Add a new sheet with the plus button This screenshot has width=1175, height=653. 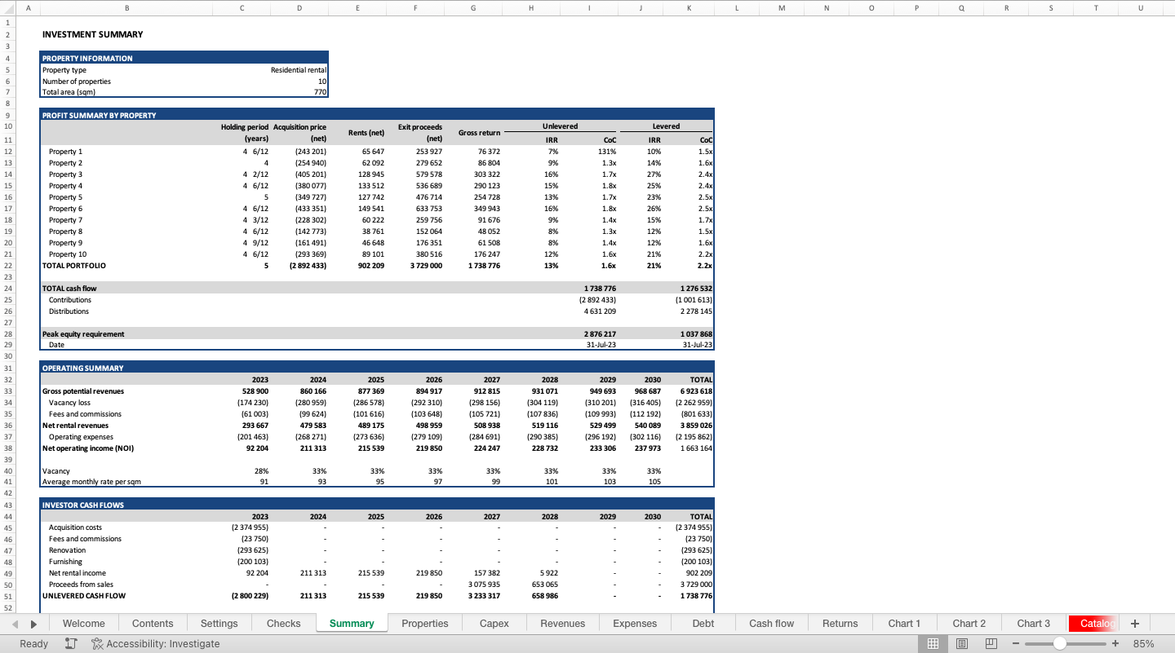[1135, 624]
